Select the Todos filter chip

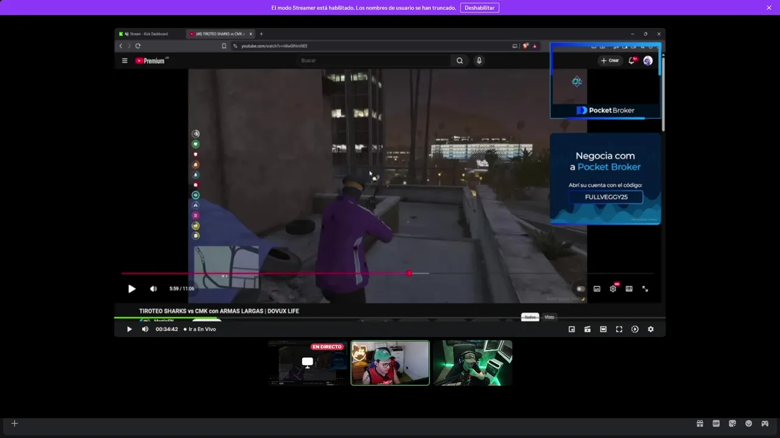[530, 317]
